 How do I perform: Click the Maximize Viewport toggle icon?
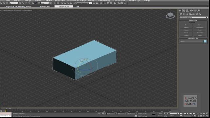207,116
